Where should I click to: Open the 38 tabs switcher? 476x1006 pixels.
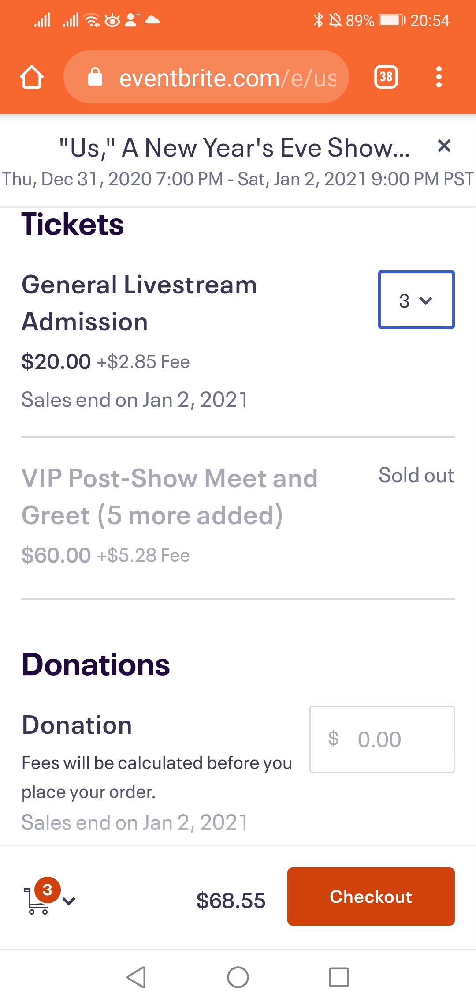386,77
